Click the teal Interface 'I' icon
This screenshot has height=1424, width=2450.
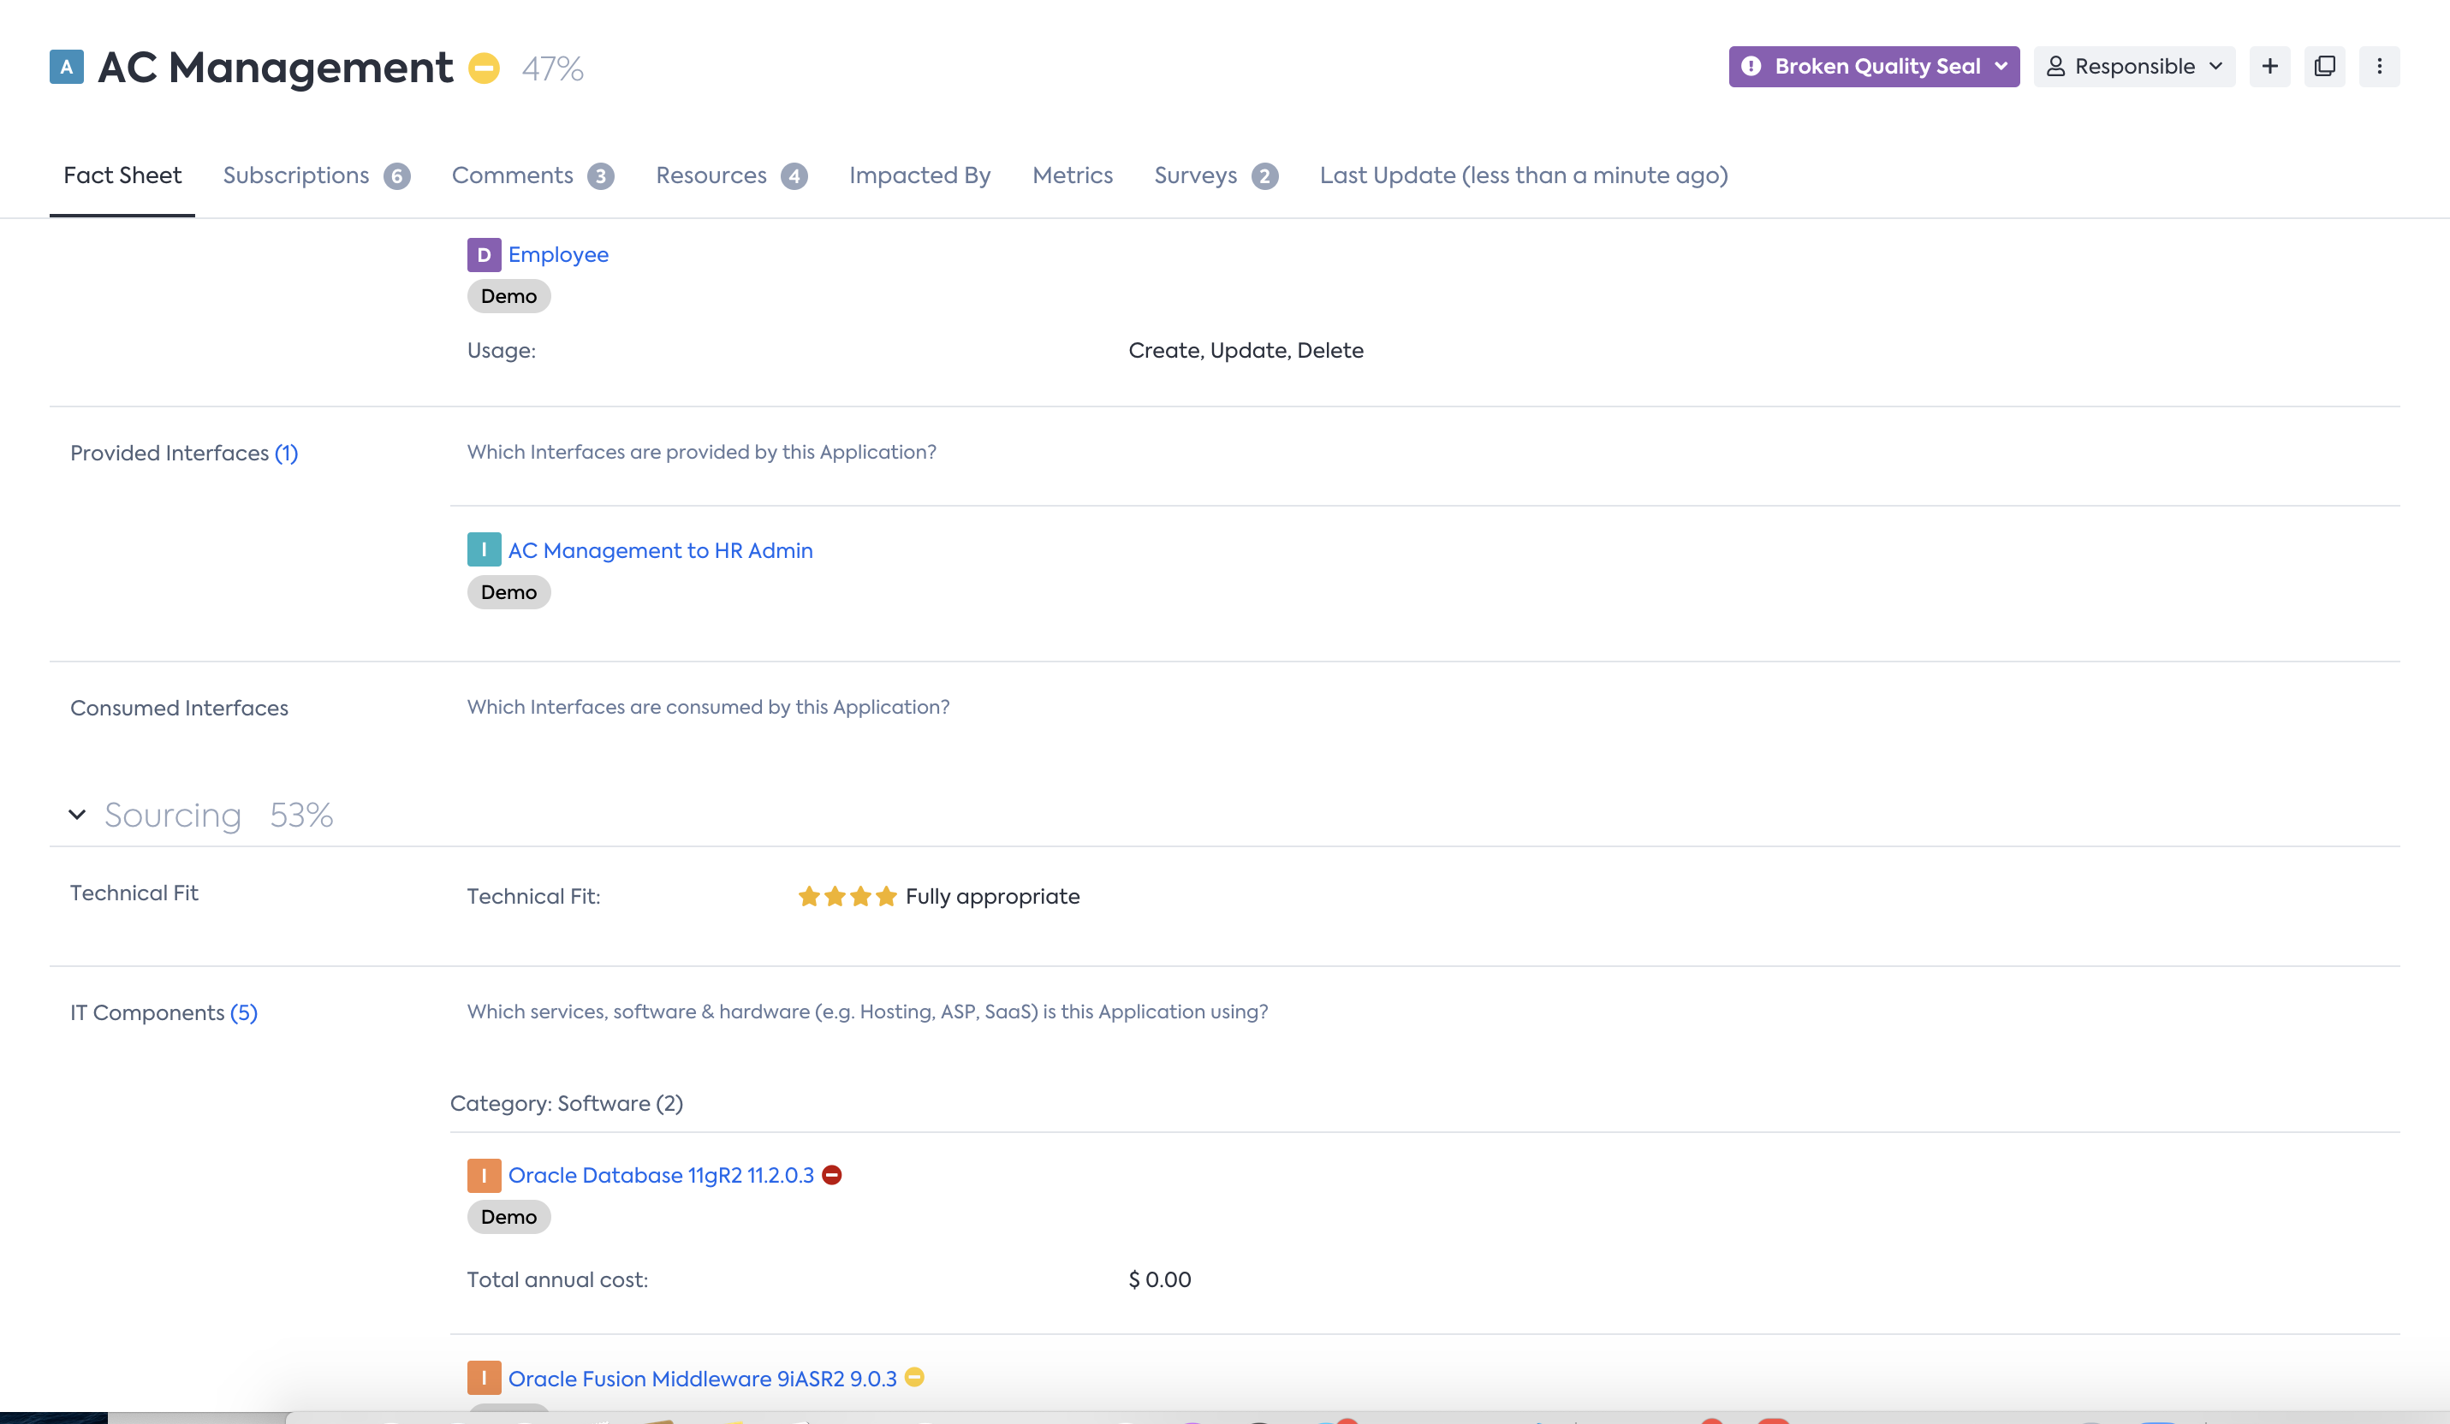pos(483,550)
